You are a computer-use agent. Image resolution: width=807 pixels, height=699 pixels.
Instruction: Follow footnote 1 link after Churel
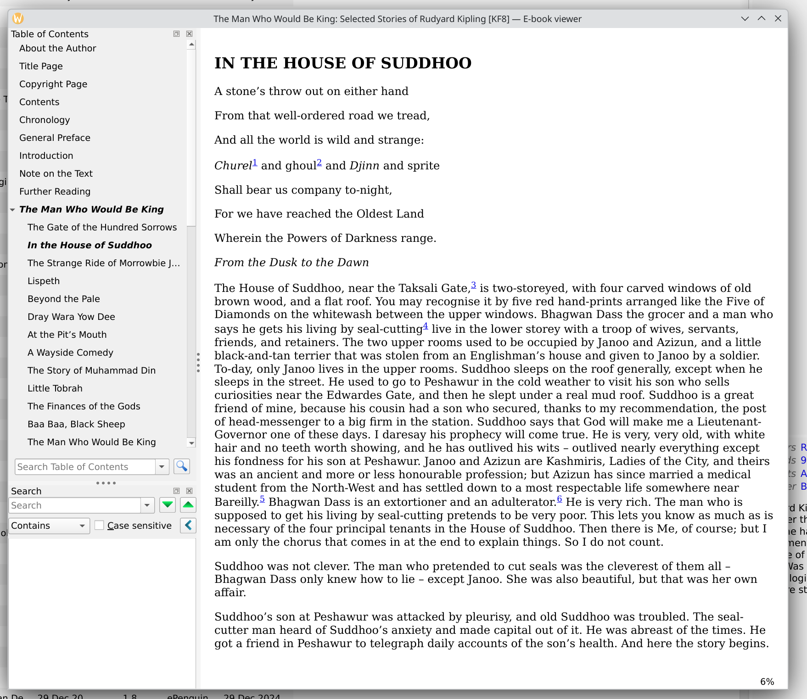click(255, 162)
